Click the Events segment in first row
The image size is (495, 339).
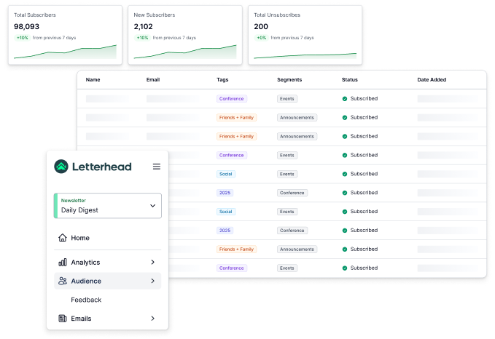coord(287,99)
